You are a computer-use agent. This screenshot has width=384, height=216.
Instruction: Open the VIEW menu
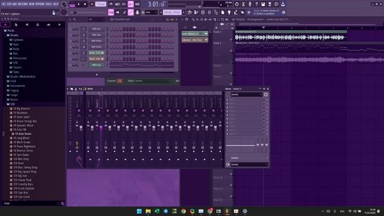click(x=32, y=4)
